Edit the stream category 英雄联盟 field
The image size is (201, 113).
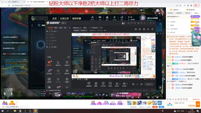point(80,30)
